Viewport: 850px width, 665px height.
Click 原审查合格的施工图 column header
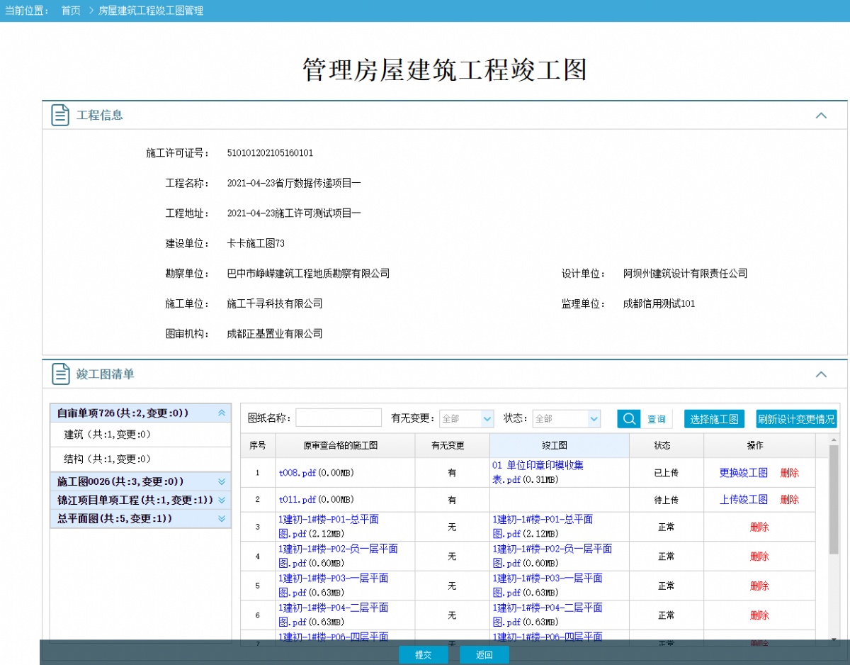pyautogui.click(x=345, y=446)
